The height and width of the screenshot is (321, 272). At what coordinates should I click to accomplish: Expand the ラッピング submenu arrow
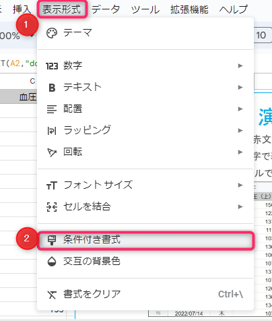tap(240, 130)
